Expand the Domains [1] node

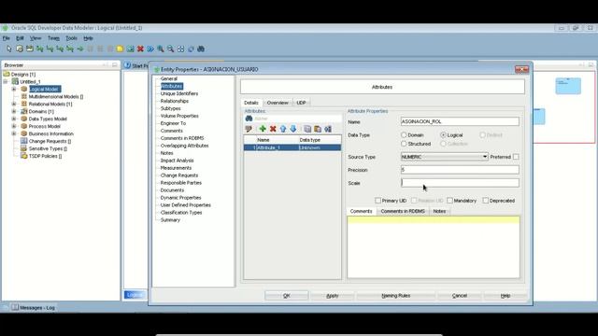(14, 111)
